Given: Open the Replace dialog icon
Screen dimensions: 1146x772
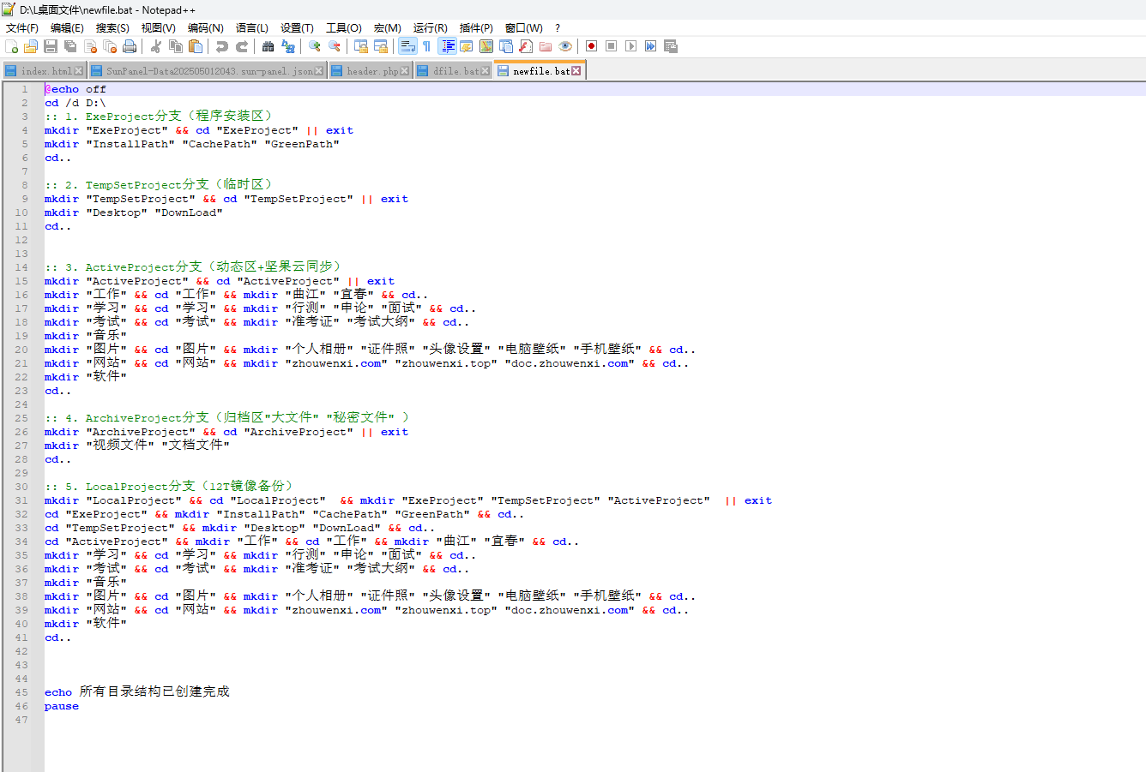Looking at the screenshot, I should click(x=288, y=46).
